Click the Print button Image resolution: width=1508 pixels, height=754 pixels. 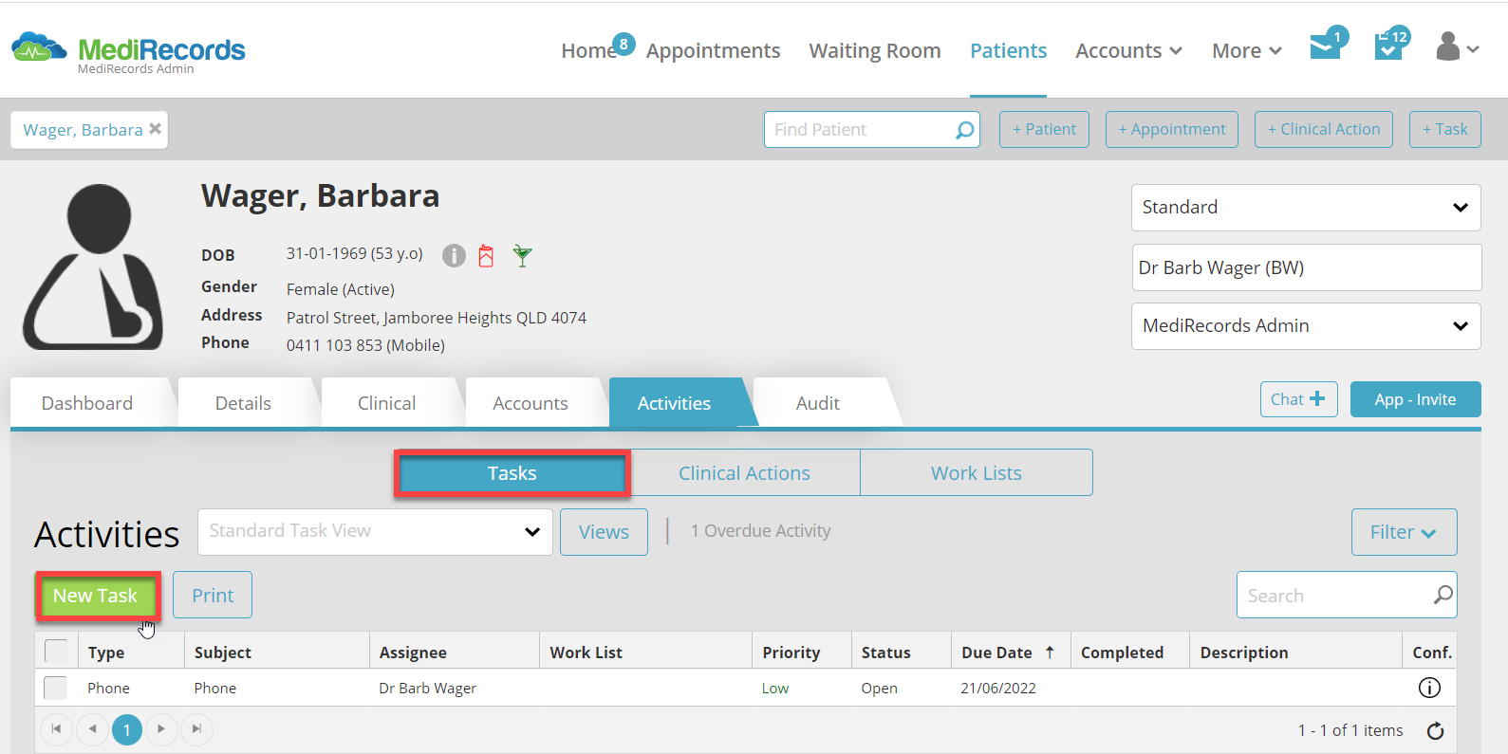coord(213,596)
